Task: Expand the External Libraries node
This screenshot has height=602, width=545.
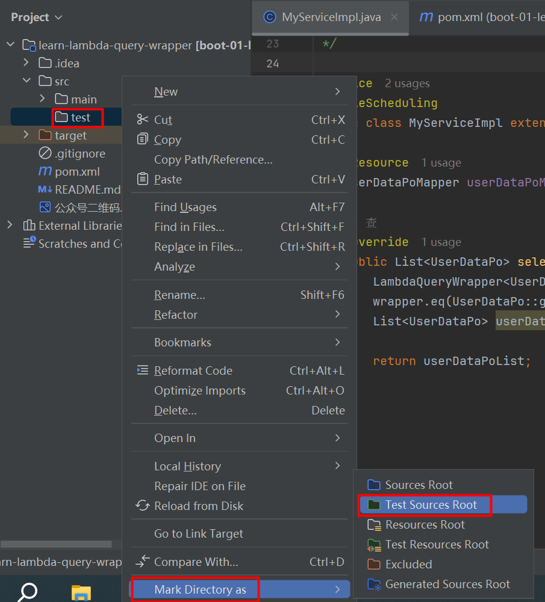Action: [10, 226]
